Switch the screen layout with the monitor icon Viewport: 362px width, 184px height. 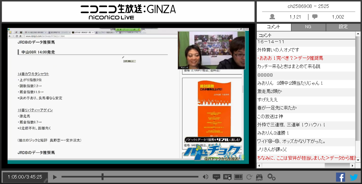(238, 177)
